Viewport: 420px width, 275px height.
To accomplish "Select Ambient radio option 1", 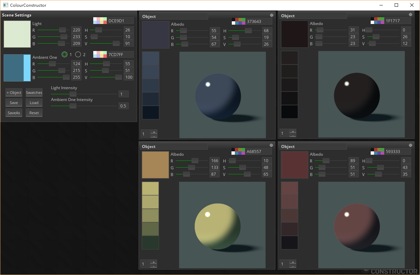I will [65, 54].
